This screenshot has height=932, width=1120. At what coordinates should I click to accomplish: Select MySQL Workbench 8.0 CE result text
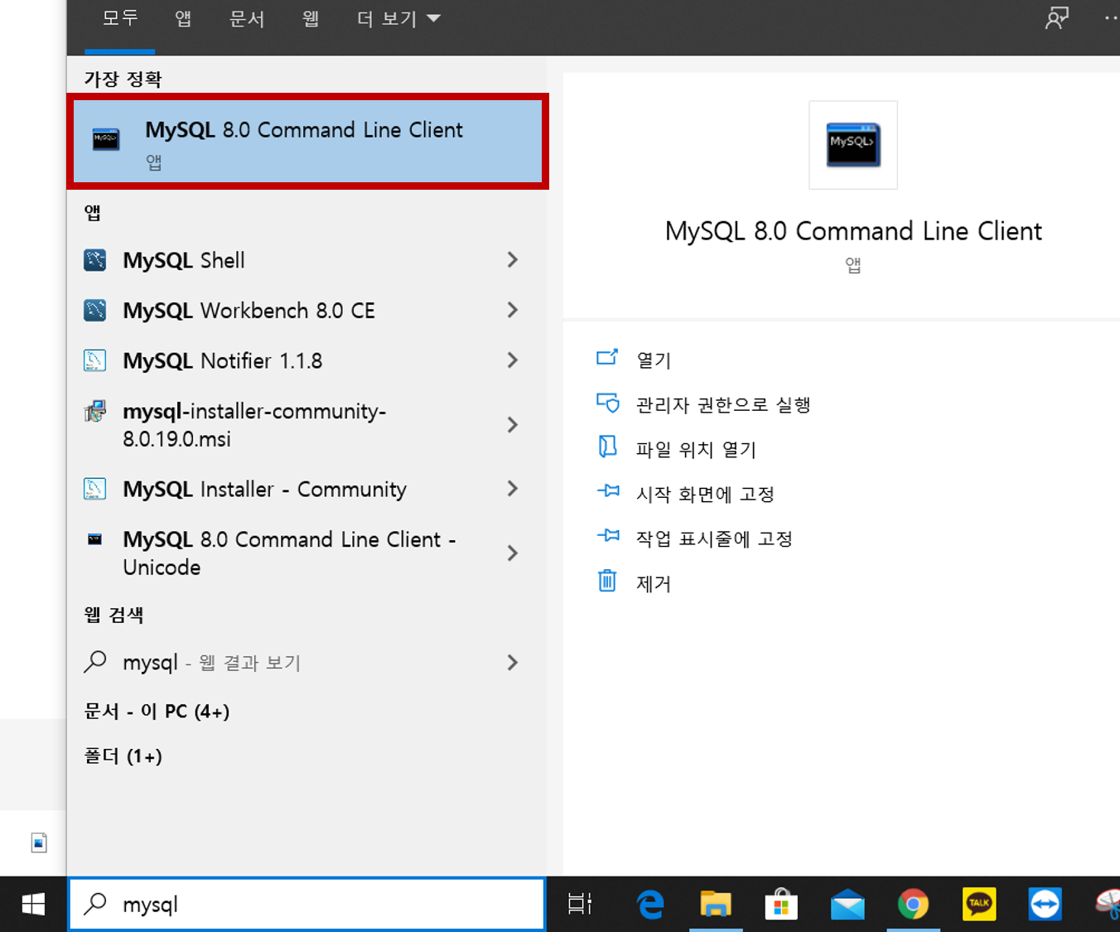(249, 311)
